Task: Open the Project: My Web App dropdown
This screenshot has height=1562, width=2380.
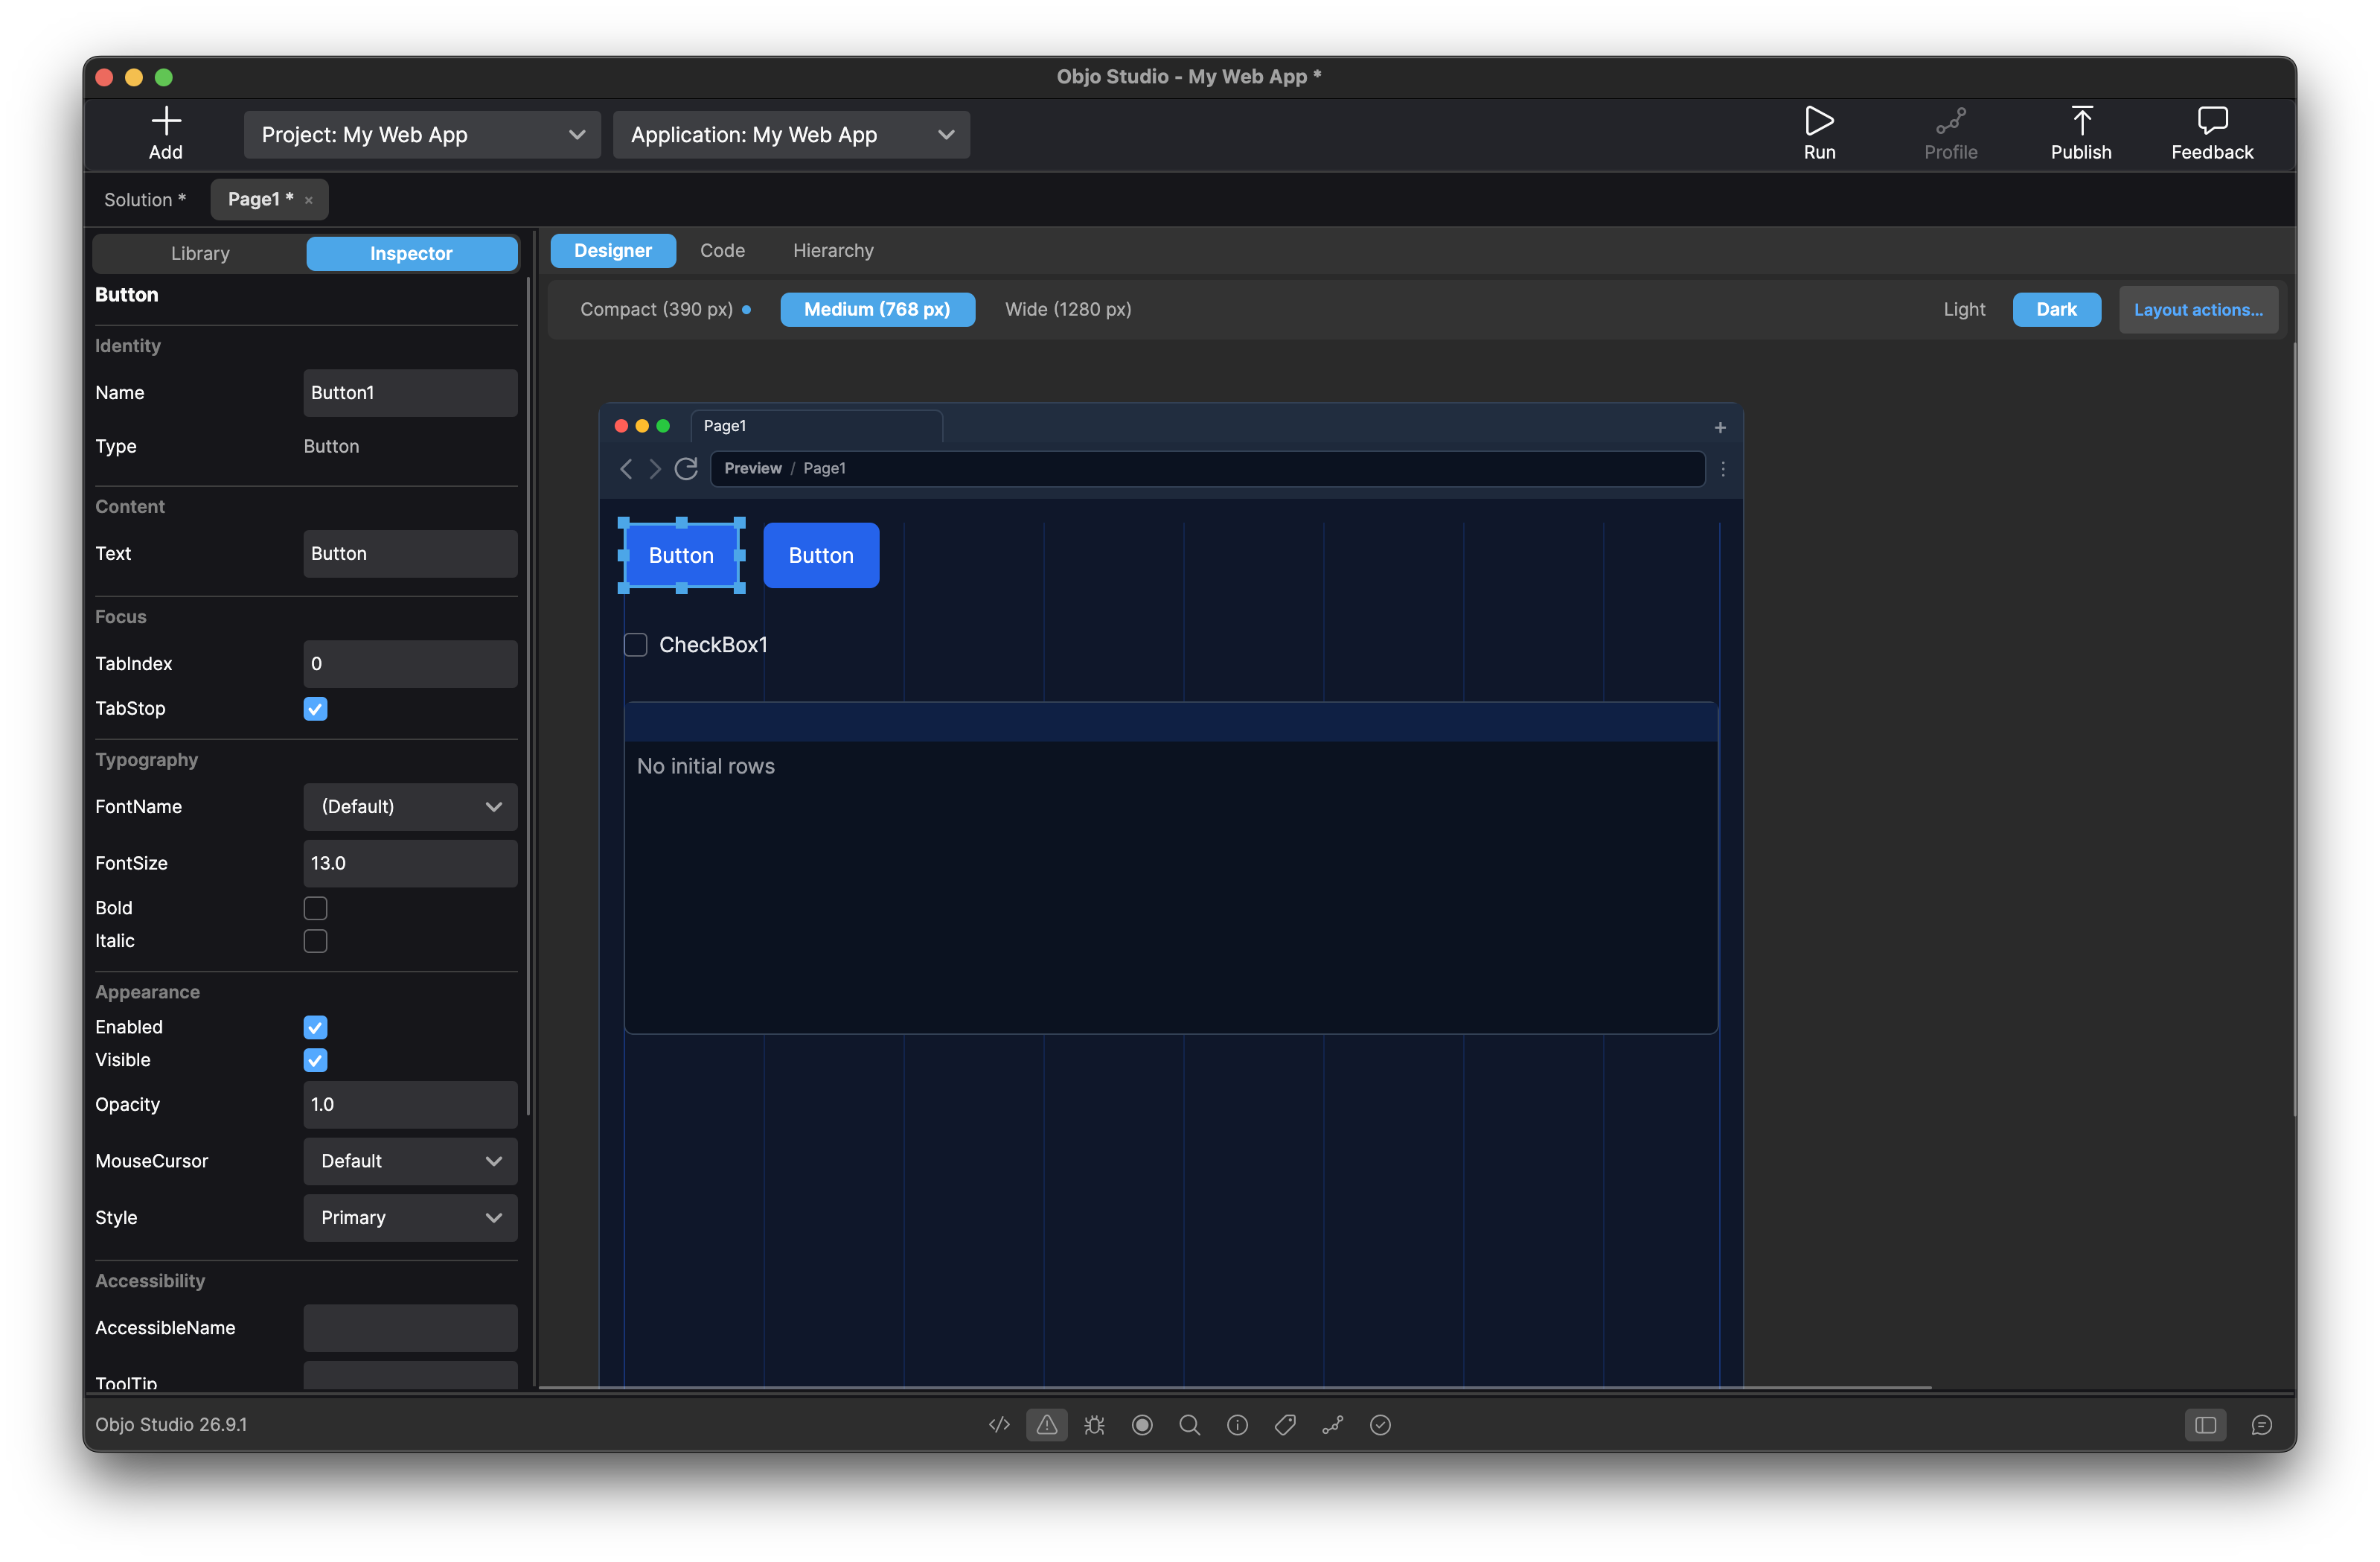Action: (x=422, y=134)
